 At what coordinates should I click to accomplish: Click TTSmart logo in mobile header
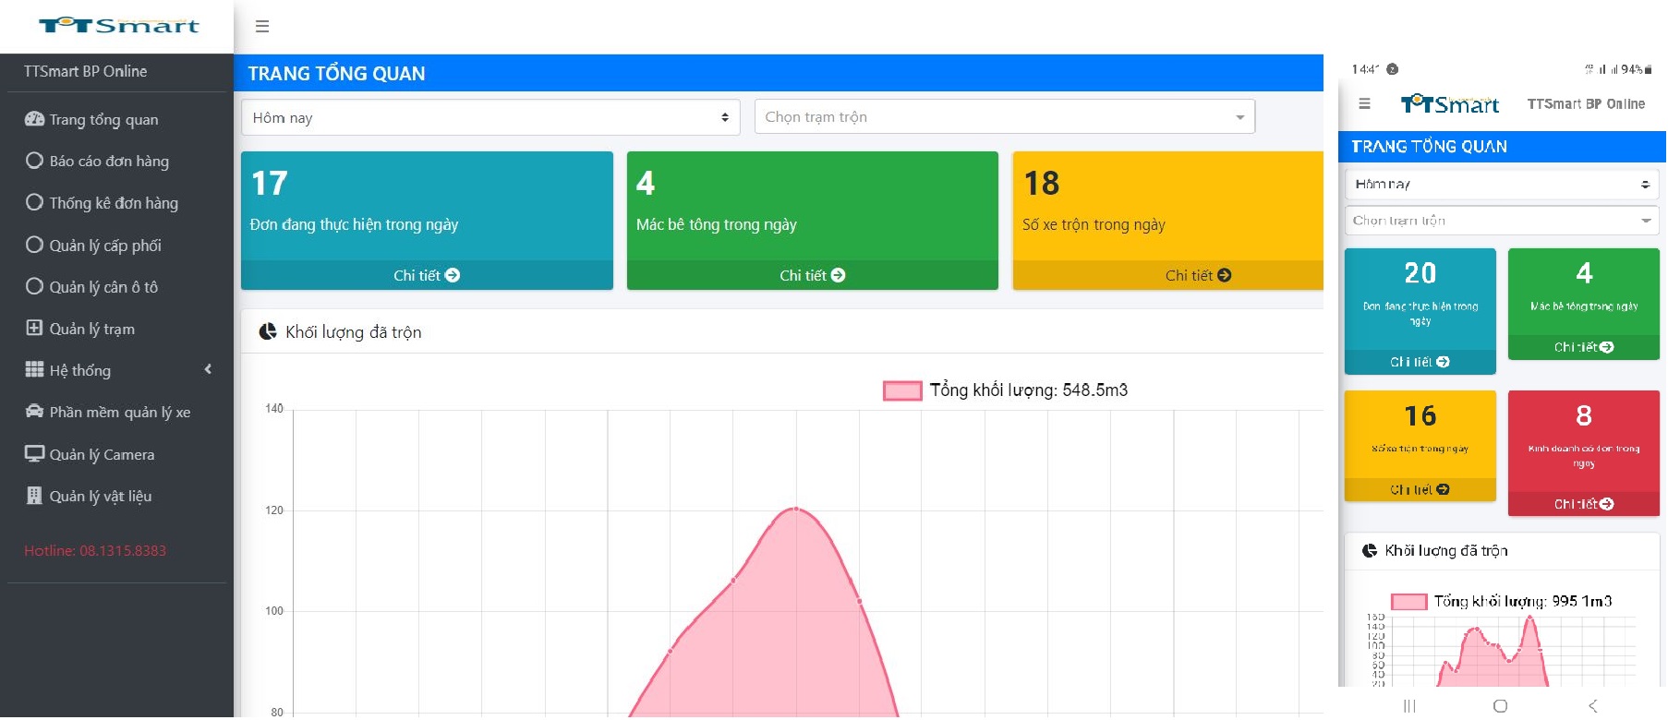1449,104
